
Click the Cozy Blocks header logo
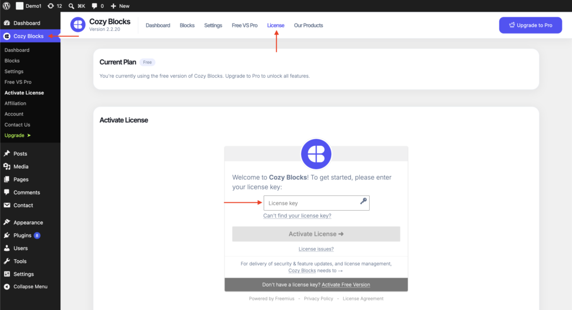pyautogui.click(x=78, y=25)
